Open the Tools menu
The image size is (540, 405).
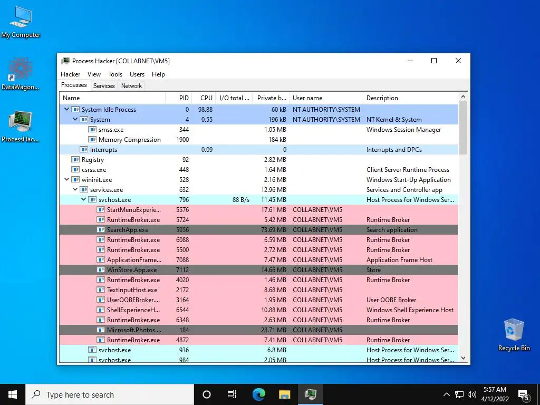[x=115, y=74]
